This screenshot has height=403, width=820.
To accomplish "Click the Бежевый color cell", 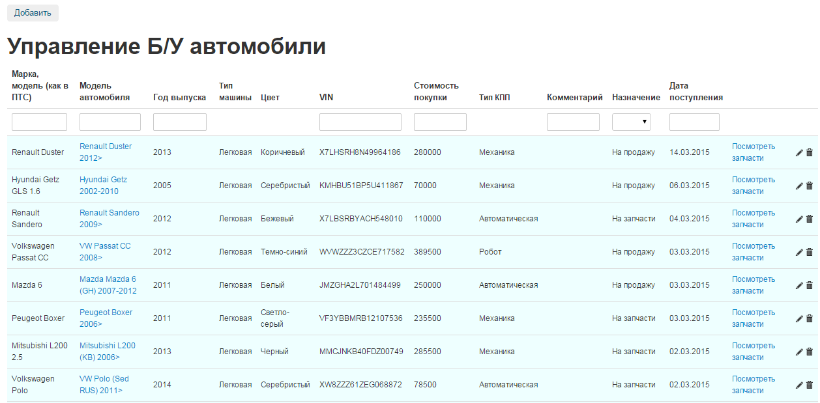I will pos(277,219).
